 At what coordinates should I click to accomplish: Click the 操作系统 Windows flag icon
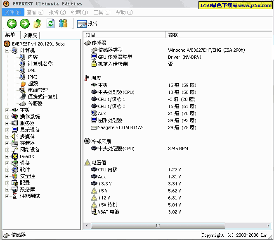click(15, 117)
